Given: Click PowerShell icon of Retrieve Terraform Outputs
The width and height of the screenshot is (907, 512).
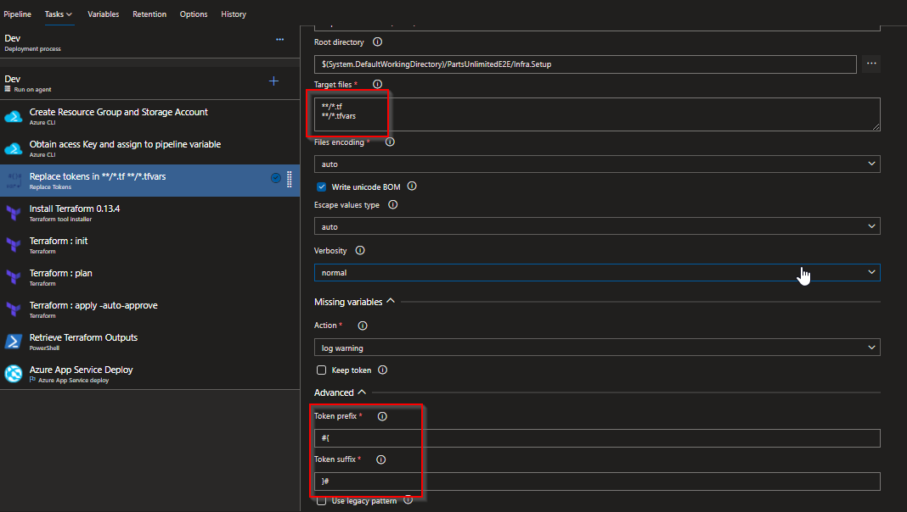Looking at the screenshot, I should [x=14, y=342].
